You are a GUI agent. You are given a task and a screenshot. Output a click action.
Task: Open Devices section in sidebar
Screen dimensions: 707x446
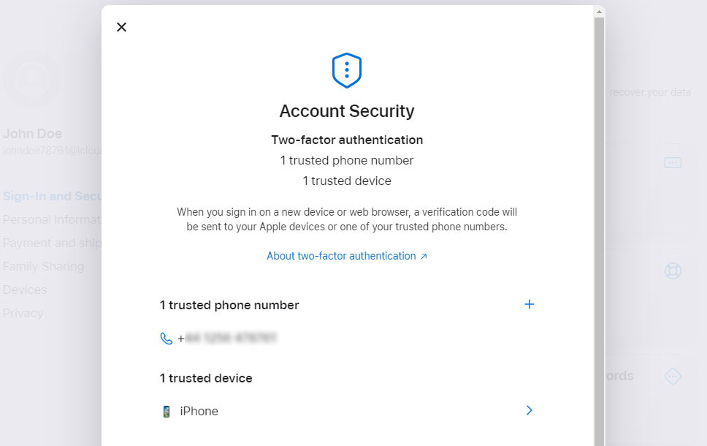click(25, 290)
